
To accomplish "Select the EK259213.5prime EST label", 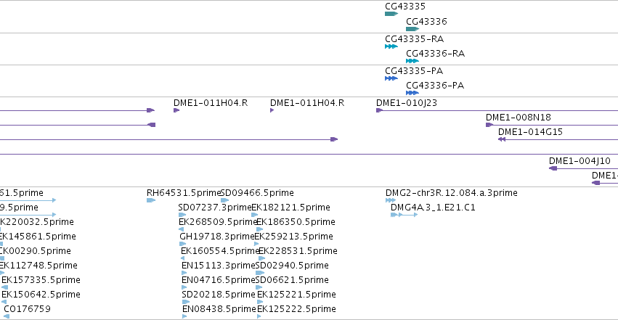I will (293, 237).
